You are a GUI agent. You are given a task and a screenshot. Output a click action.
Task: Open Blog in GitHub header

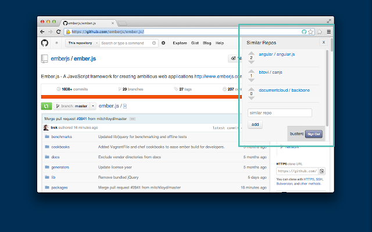click(x=207, y=43)
